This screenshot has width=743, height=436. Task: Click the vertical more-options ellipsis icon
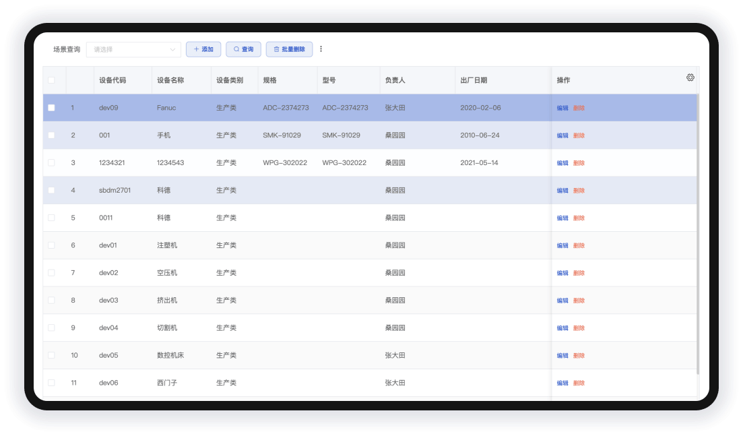pyautogui.click(x=321, y=49)
